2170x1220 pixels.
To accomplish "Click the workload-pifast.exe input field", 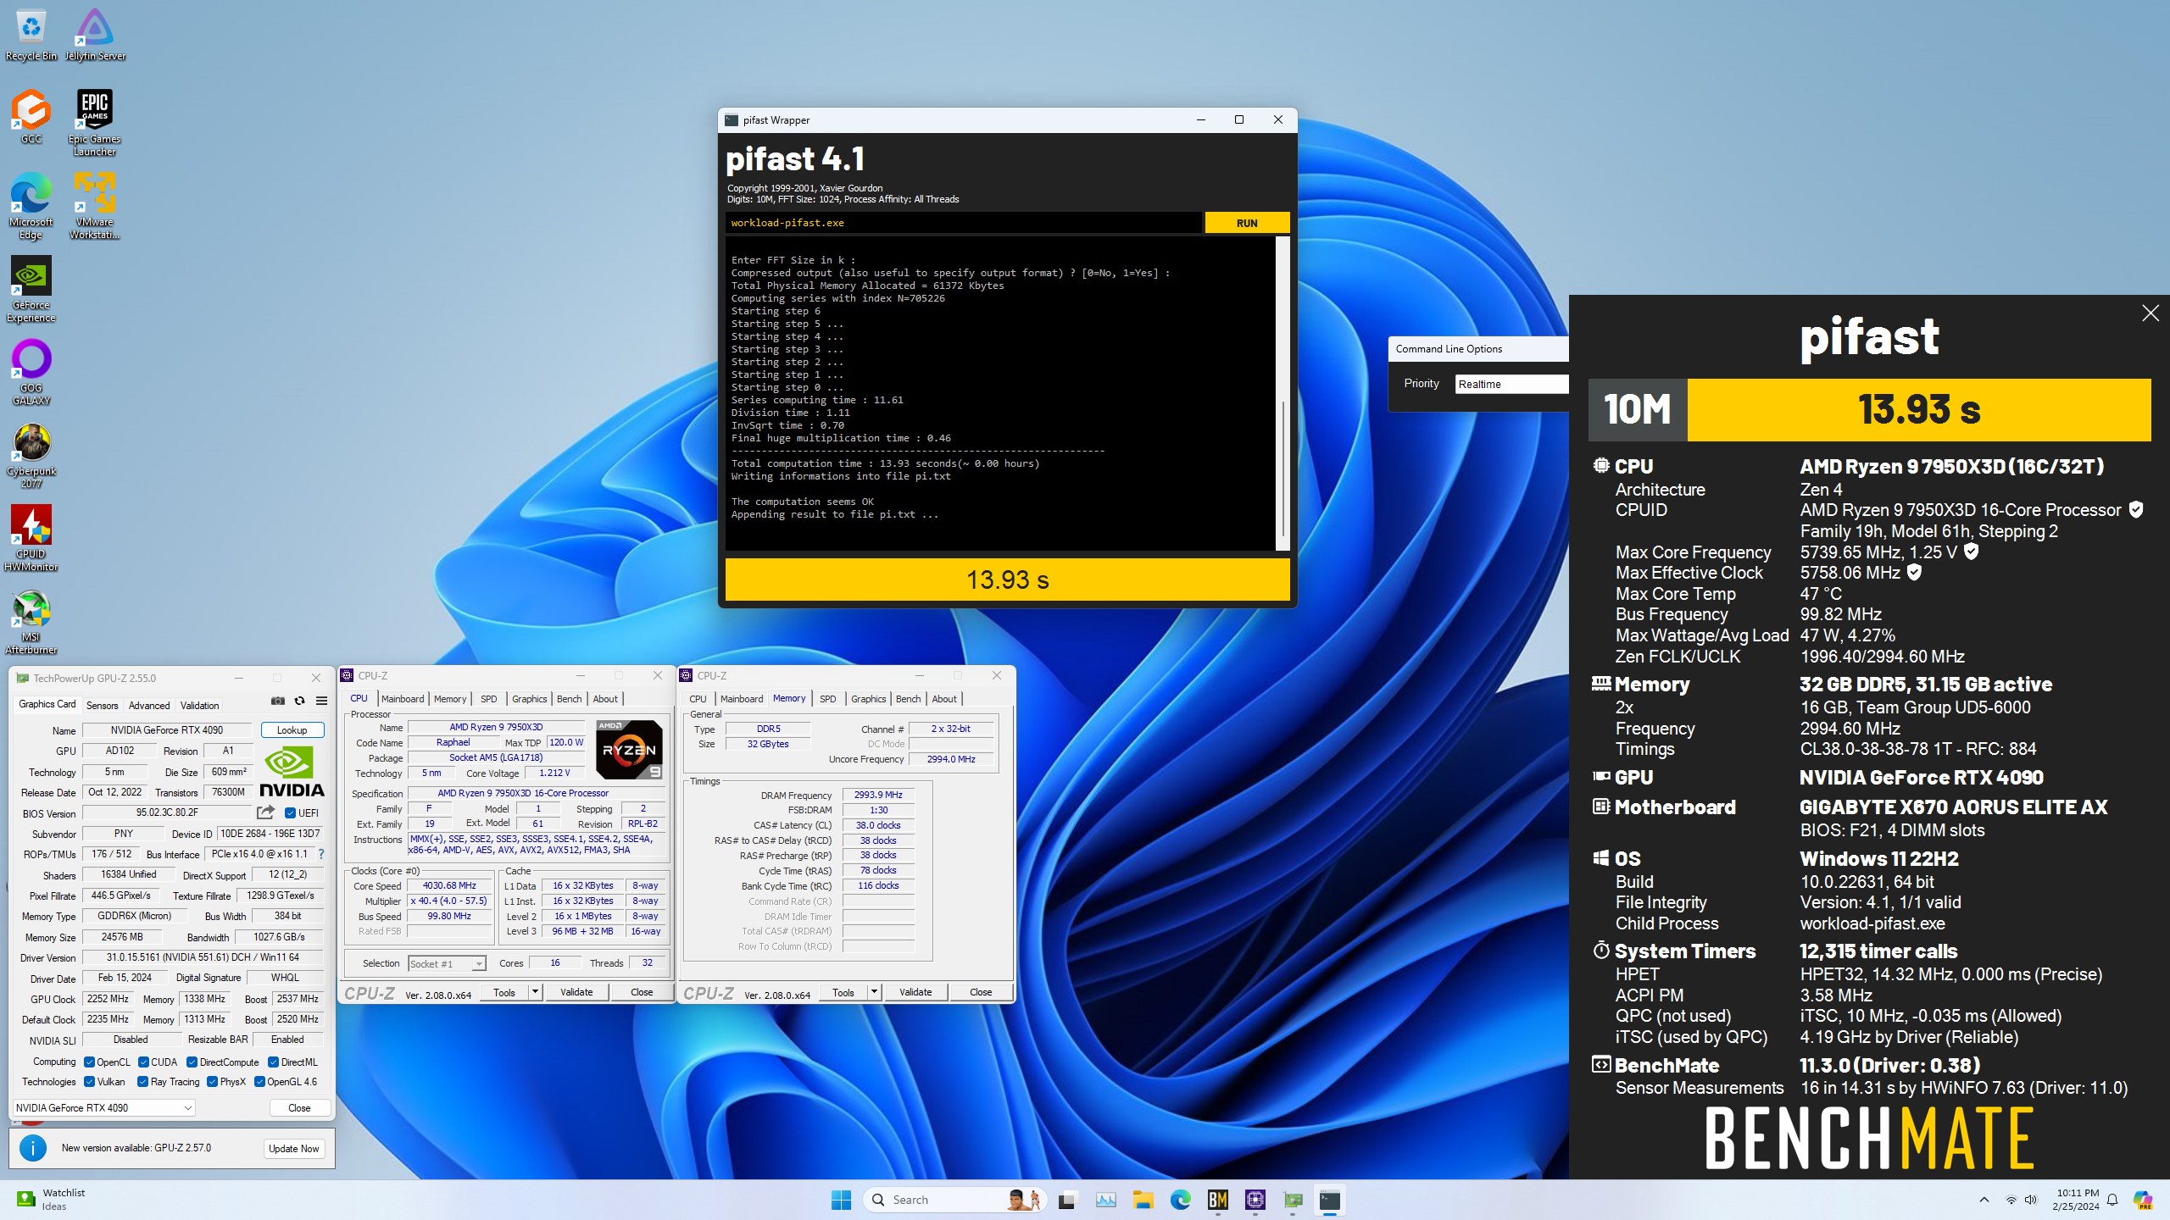I will (963, 223).
